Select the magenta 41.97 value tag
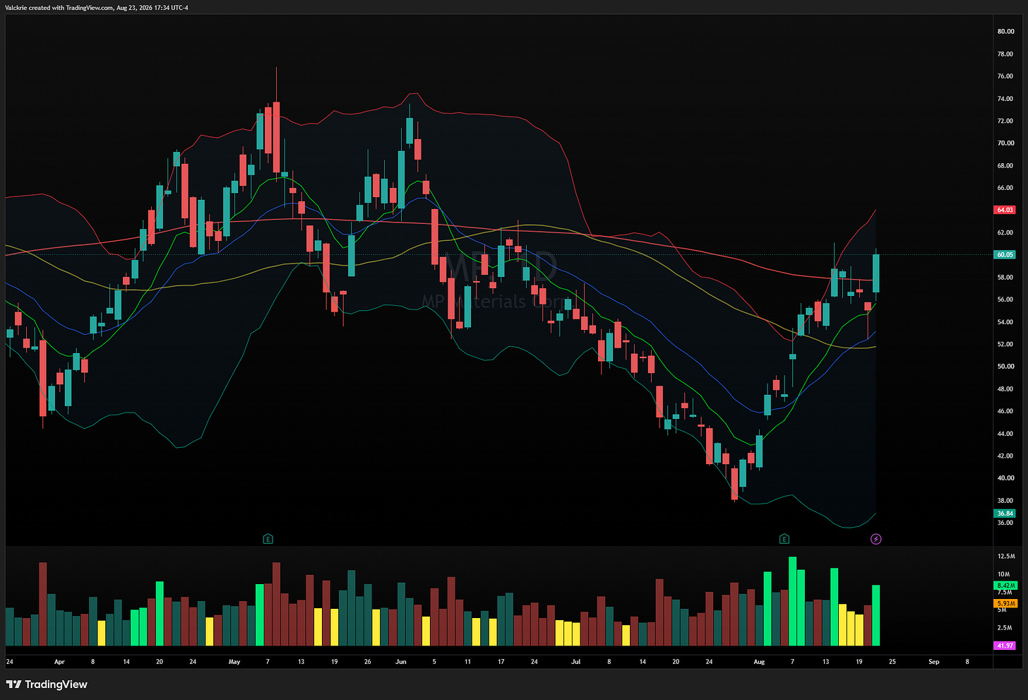 click(x=1005, y=646)
